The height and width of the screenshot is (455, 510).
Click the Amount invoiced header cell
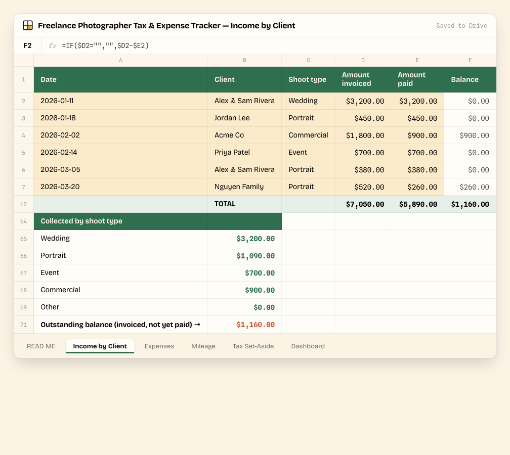click(363, 80)
